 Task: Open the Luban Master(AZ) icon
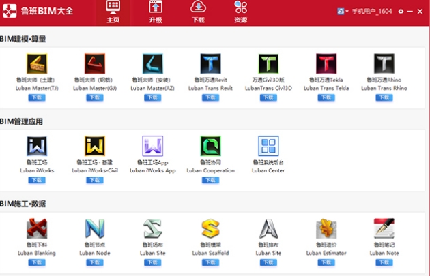(x=152, y=63)
